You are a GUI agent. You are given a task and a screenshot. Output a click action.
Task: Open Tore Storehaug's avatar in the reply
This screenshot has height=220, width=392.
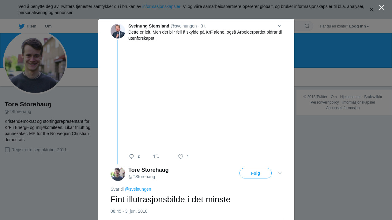tap(118, 174)
